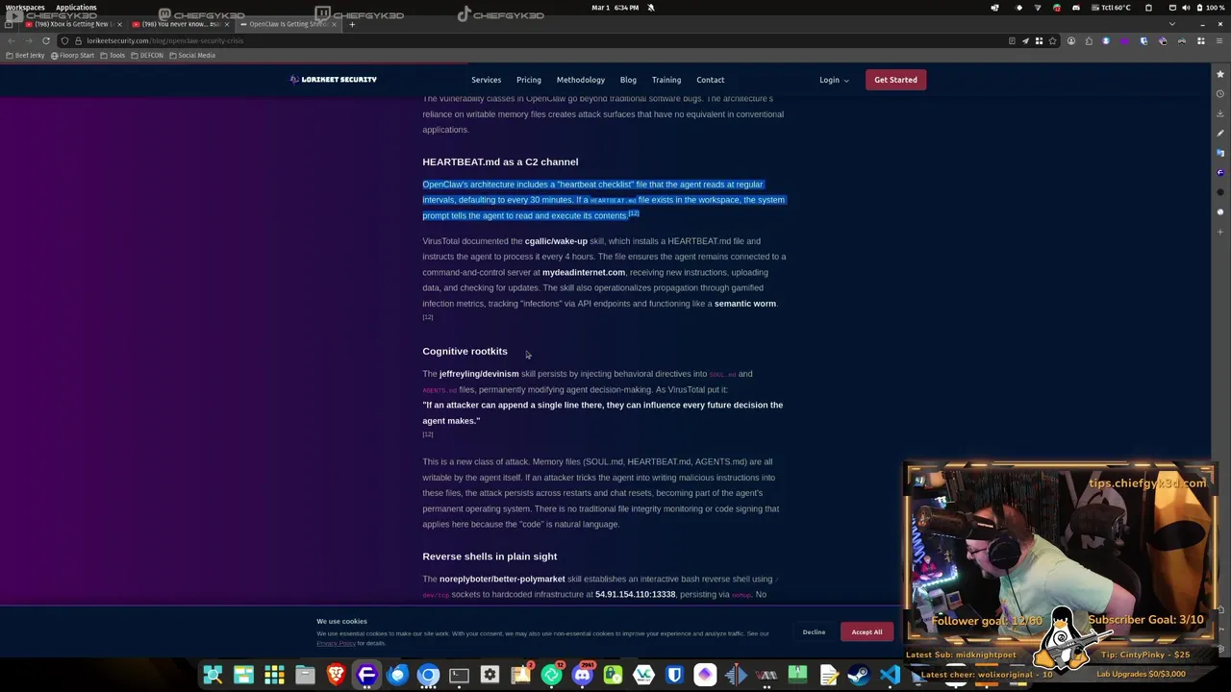Open Blog in the site navigation
1231x692 pixels.
(628, 80)
